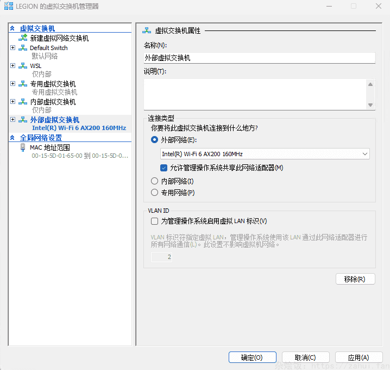Screen dimensions: 390x370
Task: Click the 虚拟交换机属性 header icon
Action: [147, 31]
